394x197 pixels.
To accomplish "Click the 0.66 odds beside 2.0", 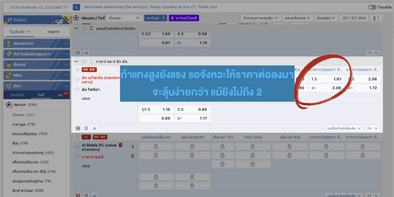I will tap(202, 109).
